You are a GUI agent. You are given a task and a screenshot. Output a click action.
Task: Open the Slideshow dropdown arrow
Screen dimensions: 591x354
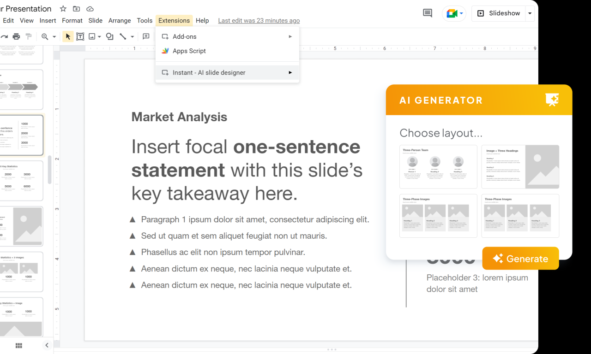[529, 13]
